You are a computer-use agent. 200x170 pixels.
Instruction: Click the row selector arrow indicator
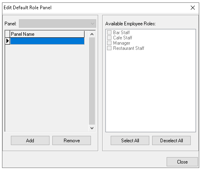[8, 41]
